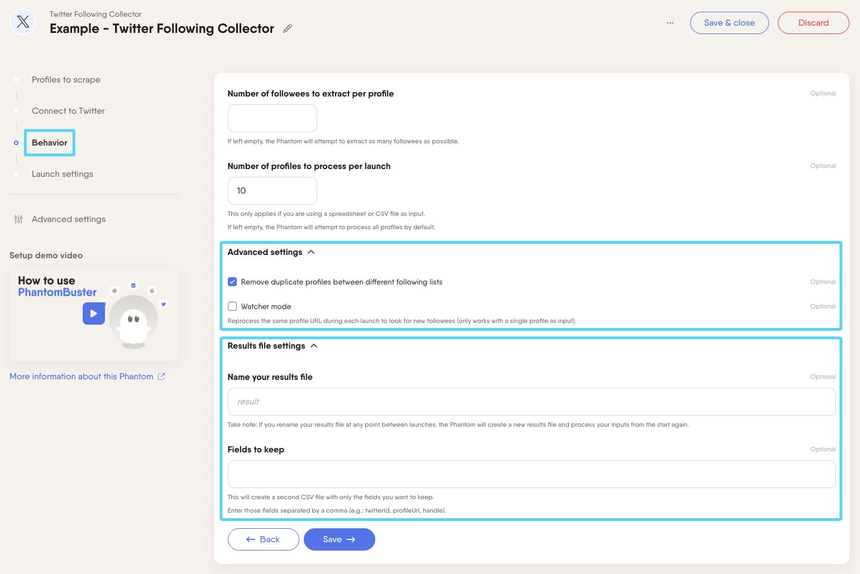This screenshot has height=574, width=860.
Task: Go to Launch settings step
Action: (x=63, y=174)
